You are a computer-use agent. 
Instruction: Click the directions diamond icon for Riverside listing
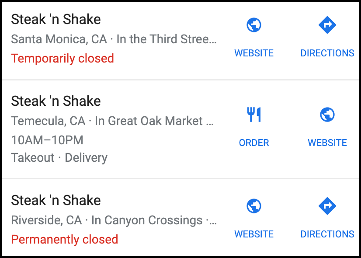327,206
